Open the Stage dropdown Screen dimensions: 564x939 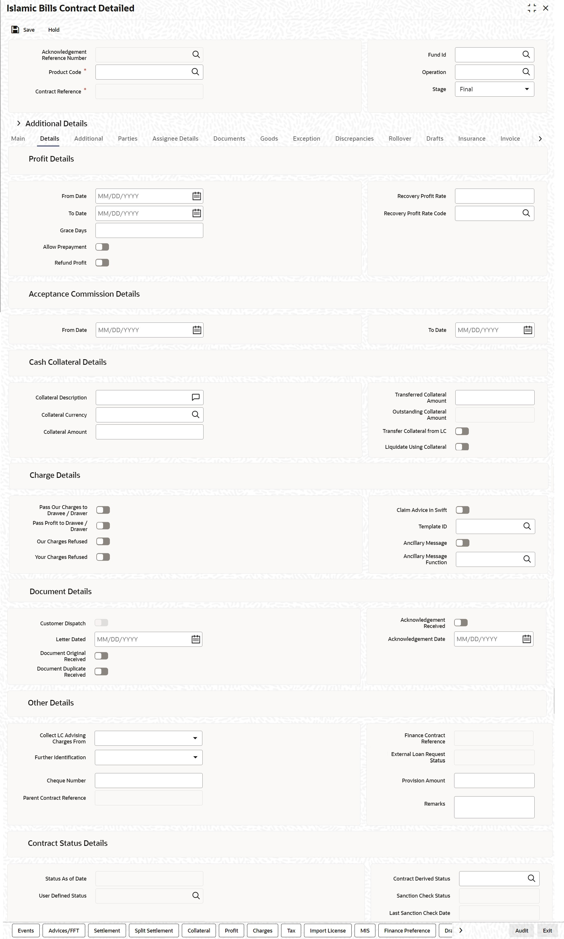(494, 89)
